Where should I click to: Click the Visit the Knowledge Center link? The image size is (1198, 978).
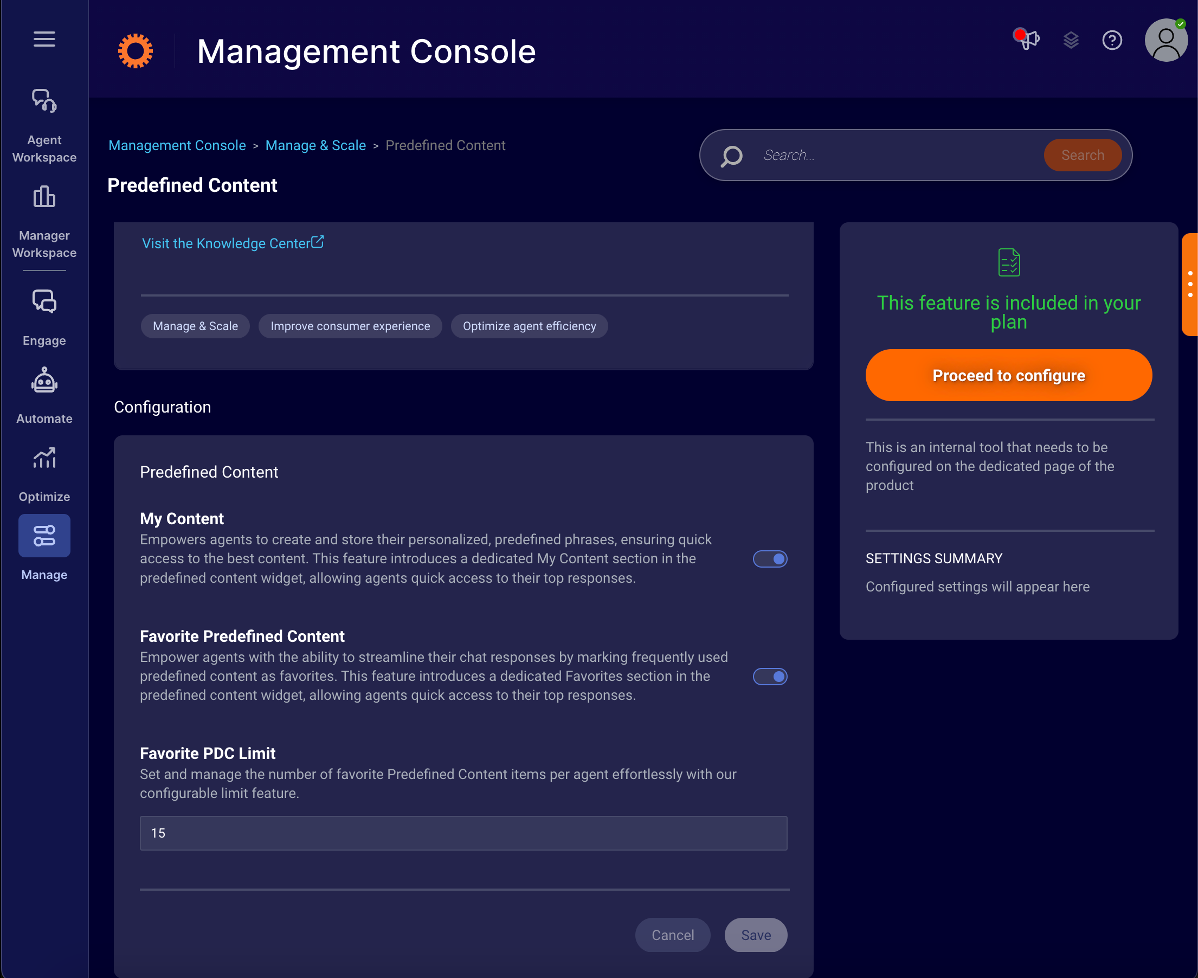[x=232, y=243]
